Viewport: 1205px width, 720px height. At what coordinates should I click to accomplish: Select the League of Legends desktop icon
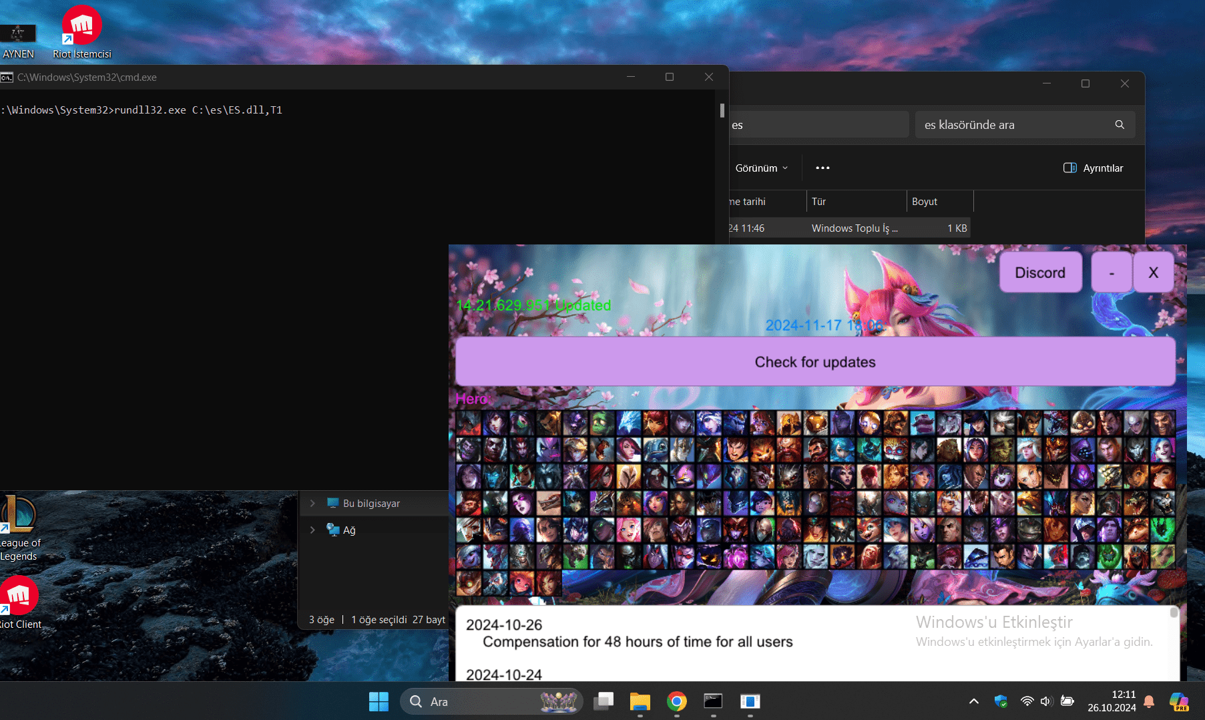(19, 528)
